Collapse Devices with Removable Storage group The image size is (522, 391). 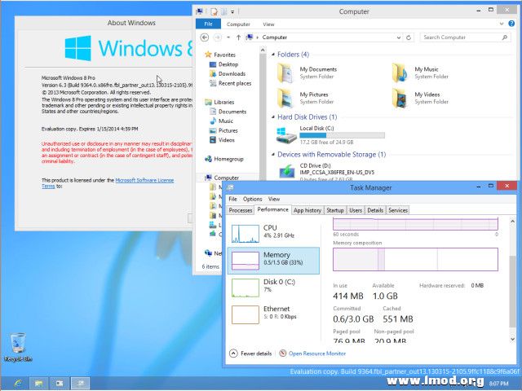click(x=272, y=154)
